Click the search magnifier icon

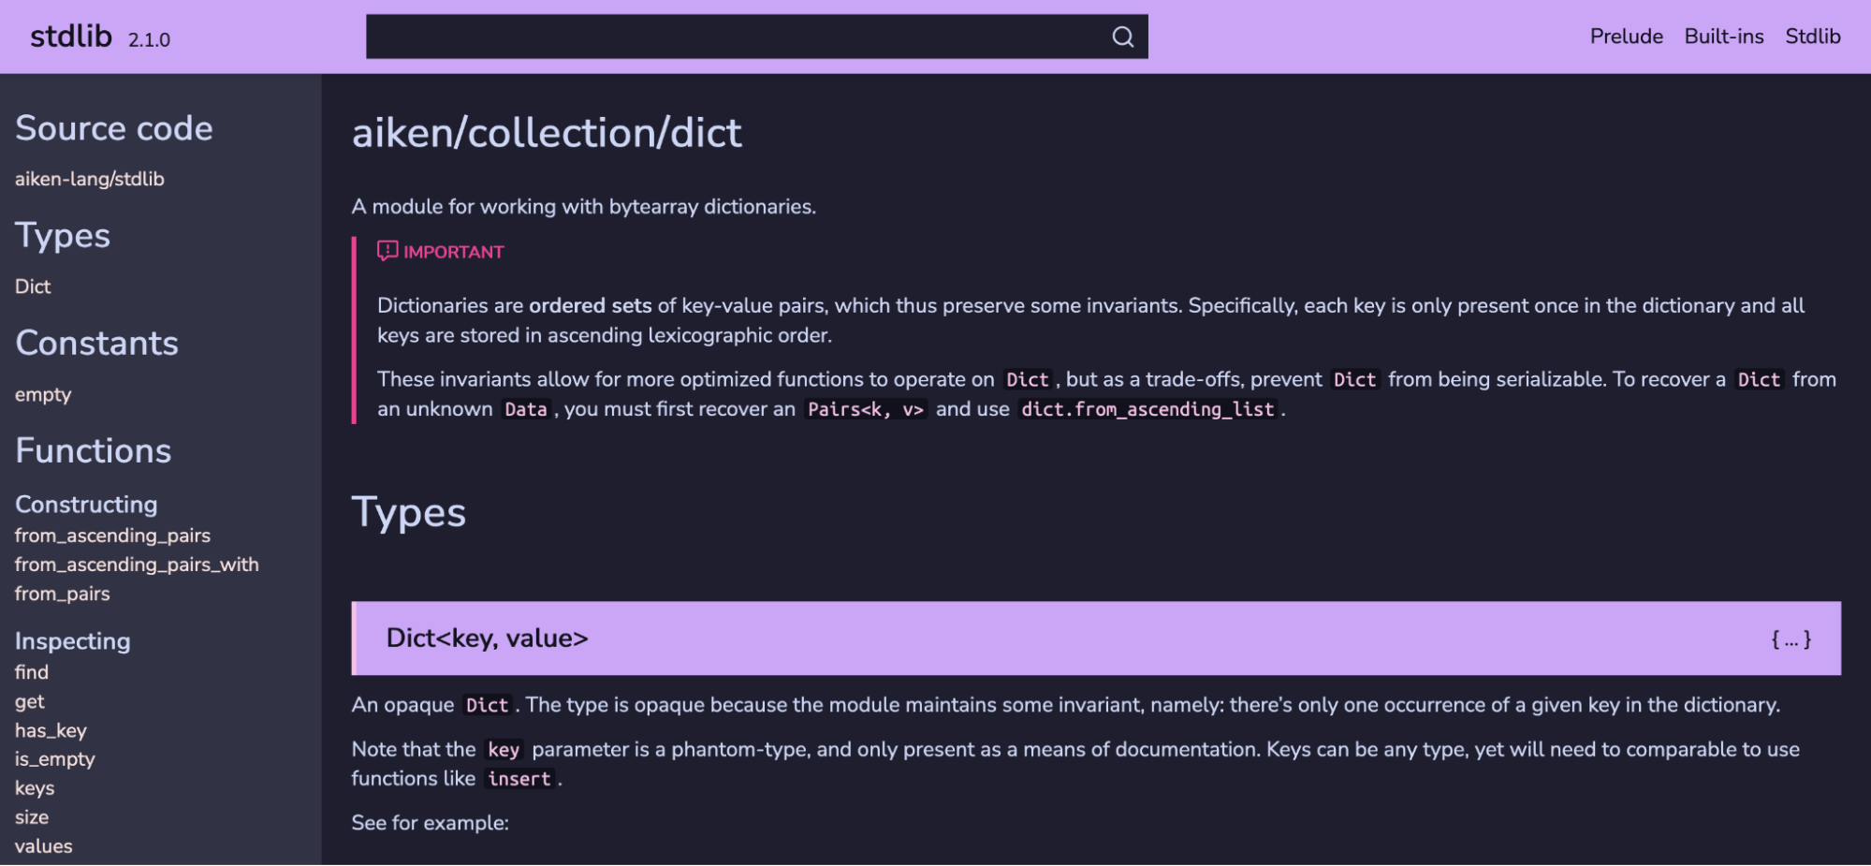click(1122, 37)
